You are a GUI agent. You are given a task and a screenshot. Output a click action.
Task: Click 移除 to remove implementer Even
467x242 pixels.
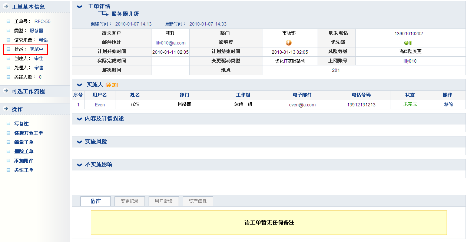click(448, 105)
